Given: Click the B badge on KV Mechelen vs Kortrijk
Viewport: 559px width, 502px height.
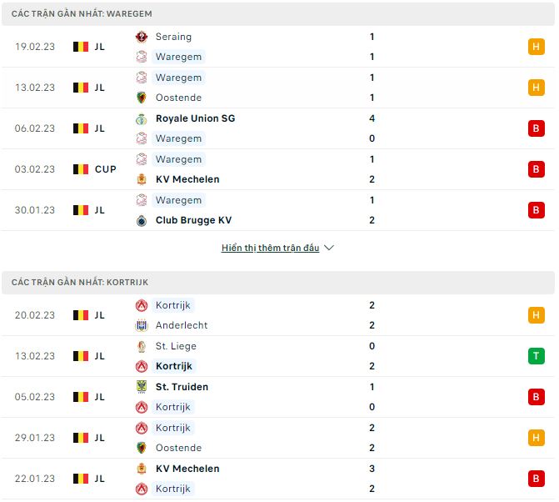Looking at the screenshot, I should [x=537, y=479].
